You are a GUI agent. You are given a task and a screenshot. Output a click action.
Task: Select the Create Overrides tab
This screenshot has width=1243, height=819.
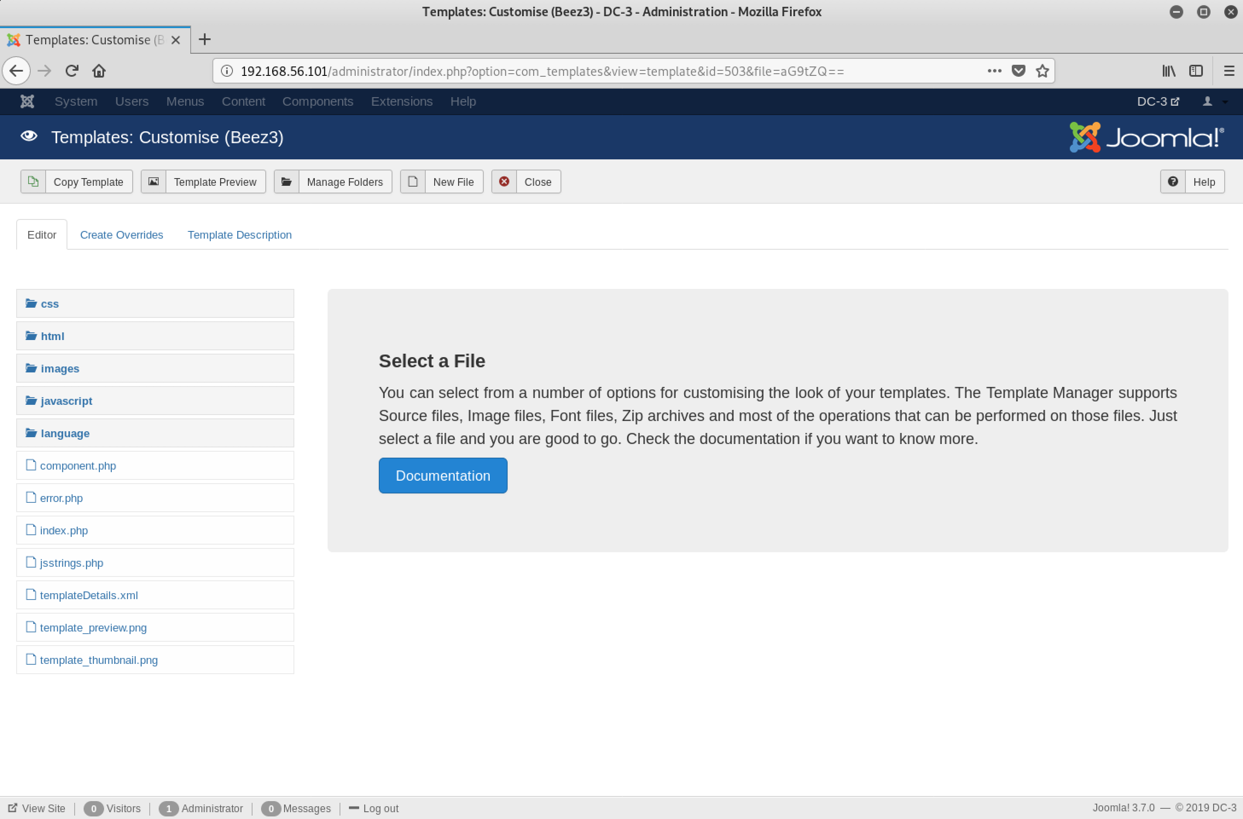coord(122,235)
